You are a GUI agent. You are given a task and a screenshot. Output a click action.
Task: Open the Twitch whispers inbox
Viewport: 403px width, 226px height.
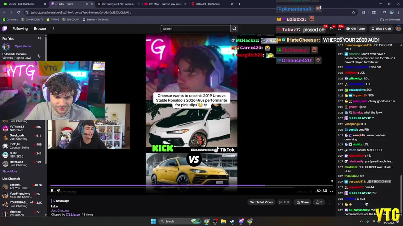pos(332,29)
